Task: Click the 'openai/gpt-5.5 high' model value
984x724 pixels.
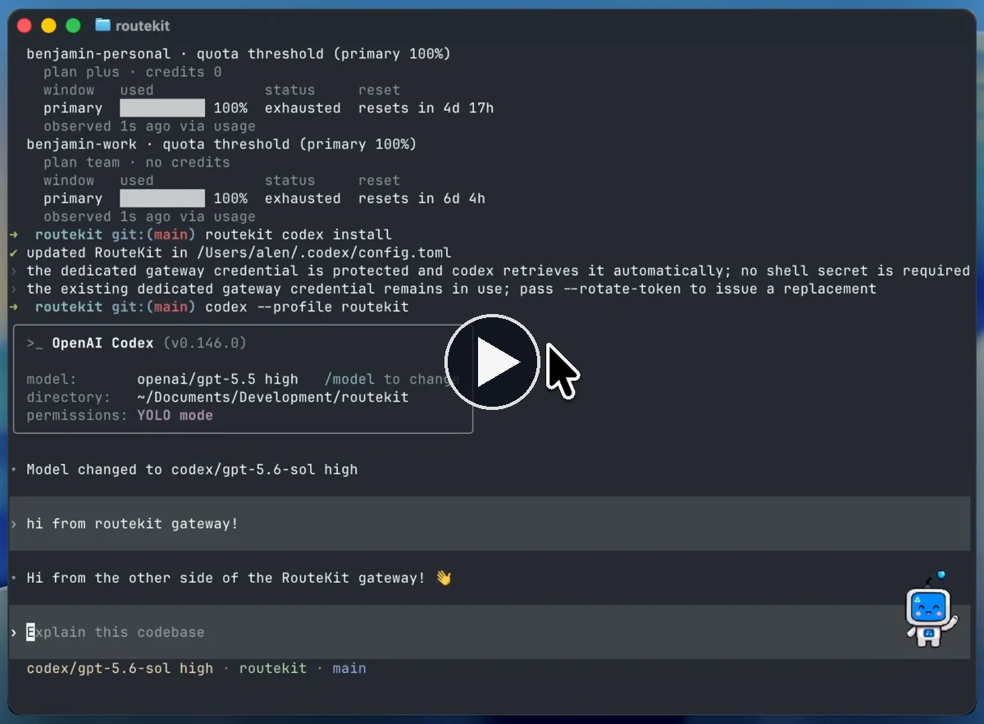Action: click(217, 379)
